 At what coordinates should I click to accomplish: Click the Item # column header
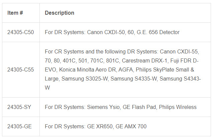pyautogui.click(x=15, y=13)
